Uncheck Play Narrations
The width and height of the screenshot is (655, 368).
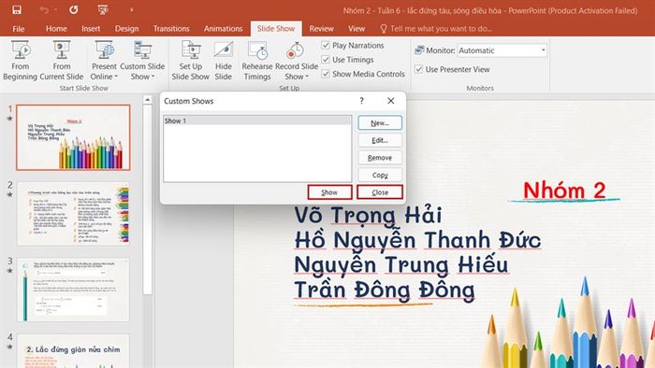coord(326,46)
